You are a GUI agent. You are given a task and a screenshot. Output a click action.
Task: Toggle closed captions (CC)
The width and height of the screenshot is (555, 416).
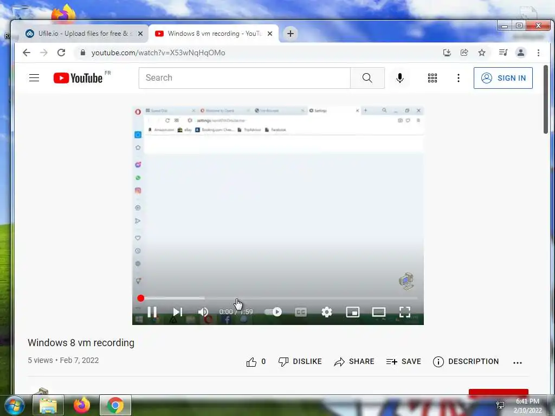tap(300, 312)
